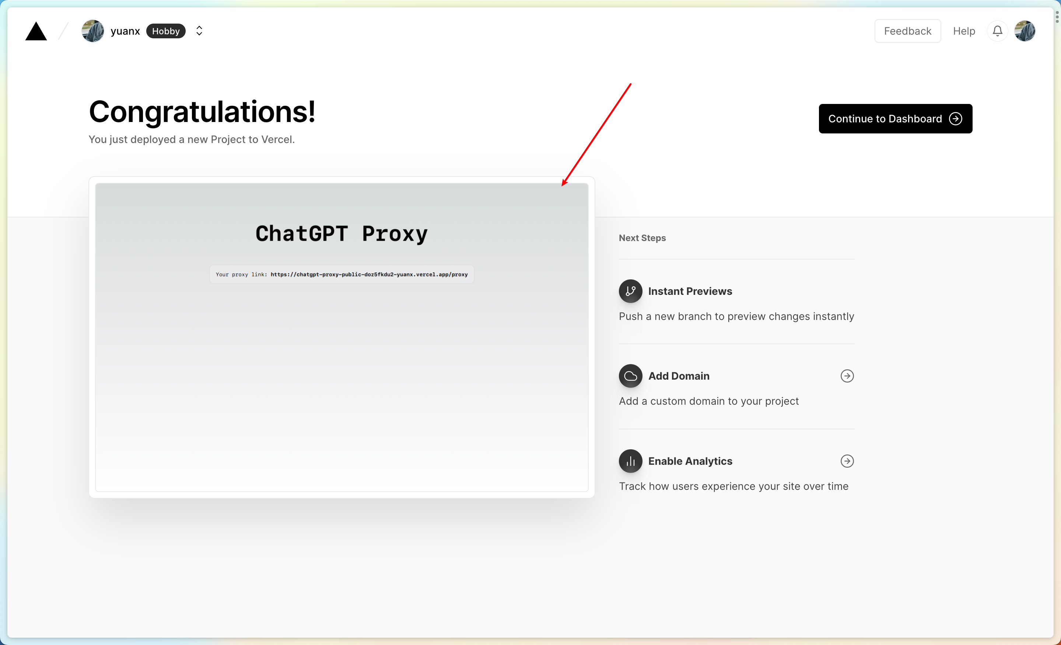Click the Add Domain arrow circle icon
This screenshot has height=645, width=1061.
tap(847, 375)
